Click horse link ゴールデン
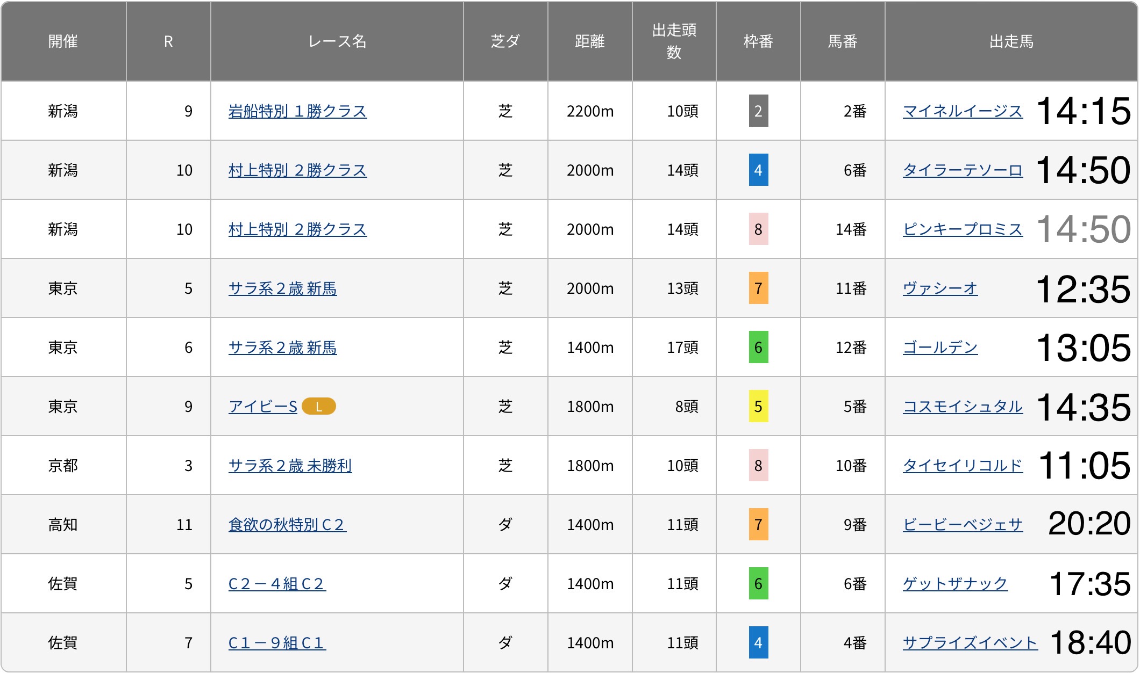 [x=939, y=348]
